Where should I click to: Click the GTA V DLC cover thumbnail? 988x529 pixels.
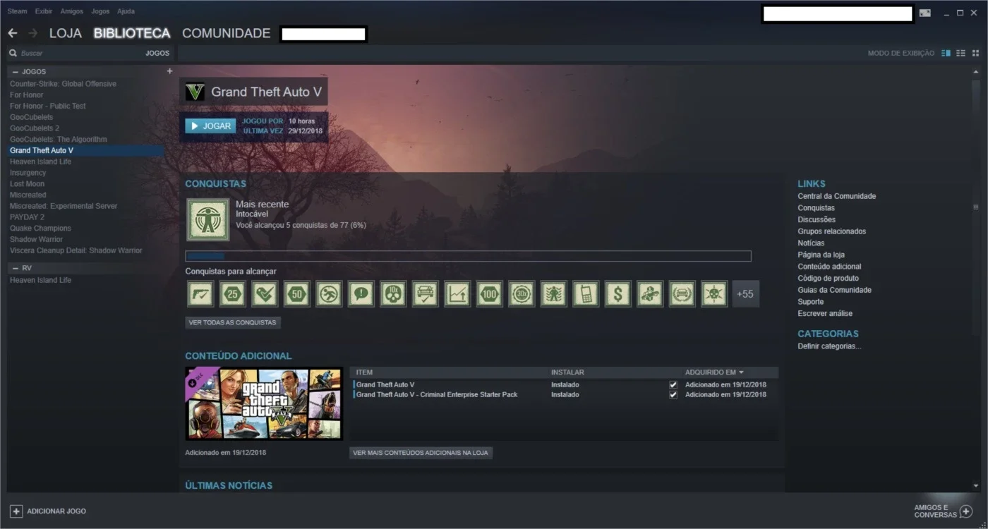(264, 403)
